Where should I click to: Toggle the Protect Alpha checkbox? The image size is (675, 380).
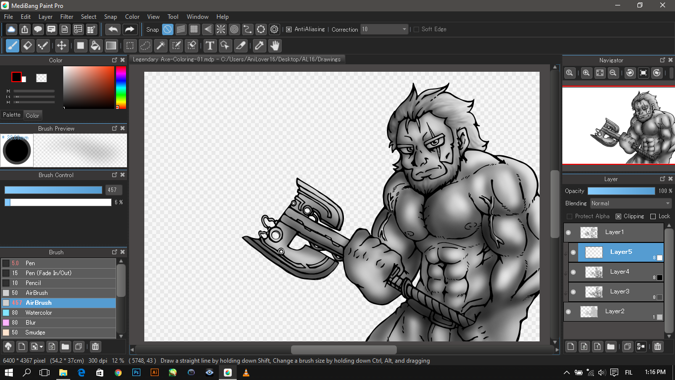point(569,216)
